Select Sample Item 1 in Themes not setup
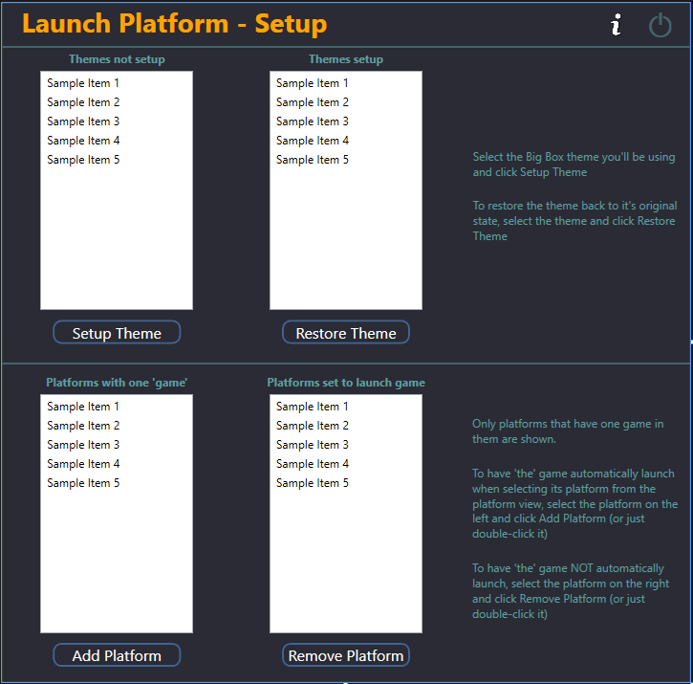693x684 pixels. click(x=83, y=83)
